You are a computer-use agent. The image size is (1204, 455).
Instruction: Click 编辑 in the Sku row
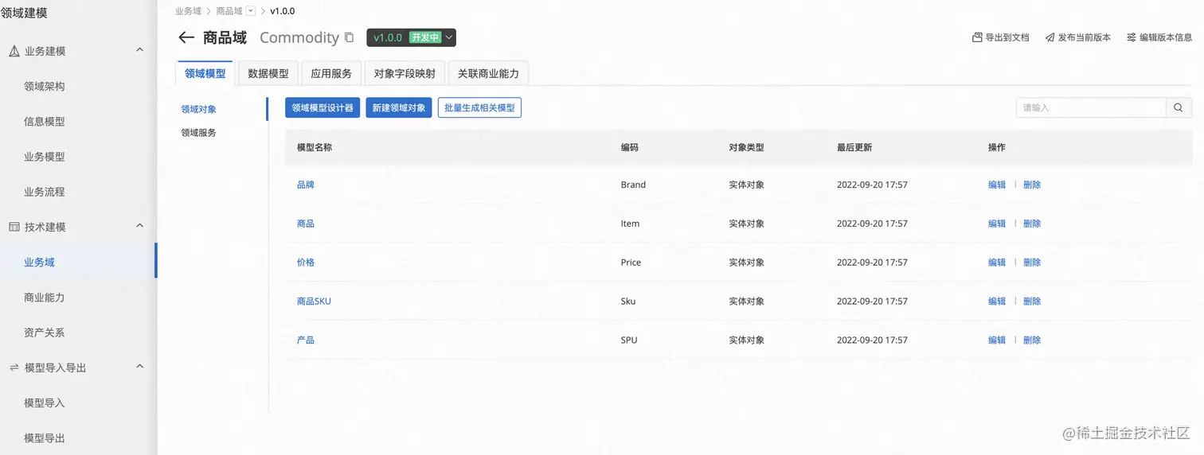pos(997,301)
